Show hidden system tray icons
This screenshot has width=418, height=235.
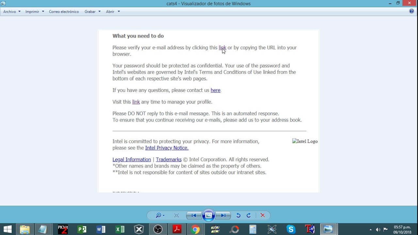coord(371,229)
